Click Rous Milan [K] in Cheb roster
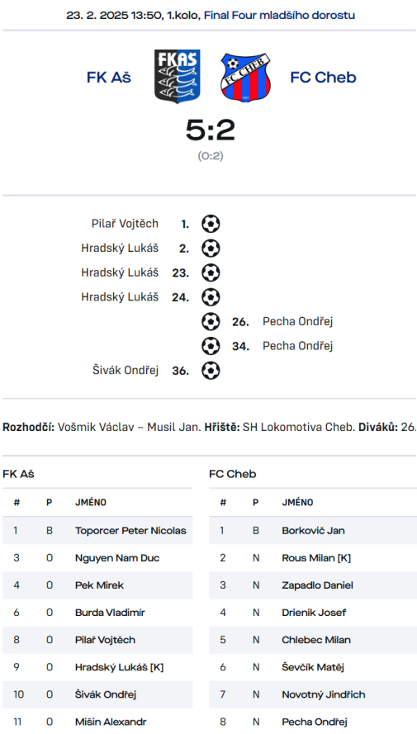Screen dimensions: 417x734 tap(316, 558)
